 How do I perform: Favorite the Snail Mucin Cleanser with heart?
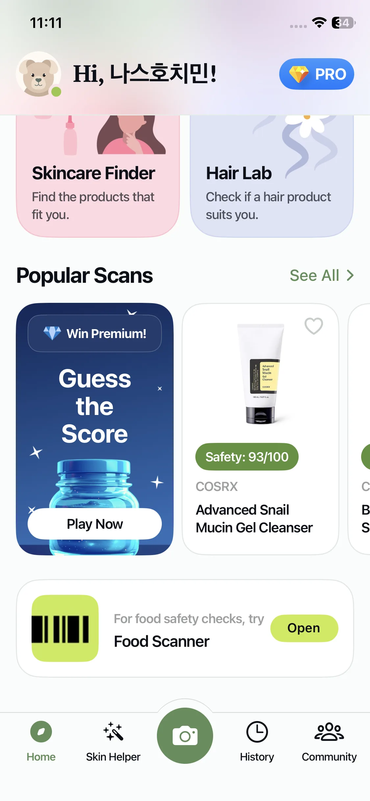click(x=314, y=326)
